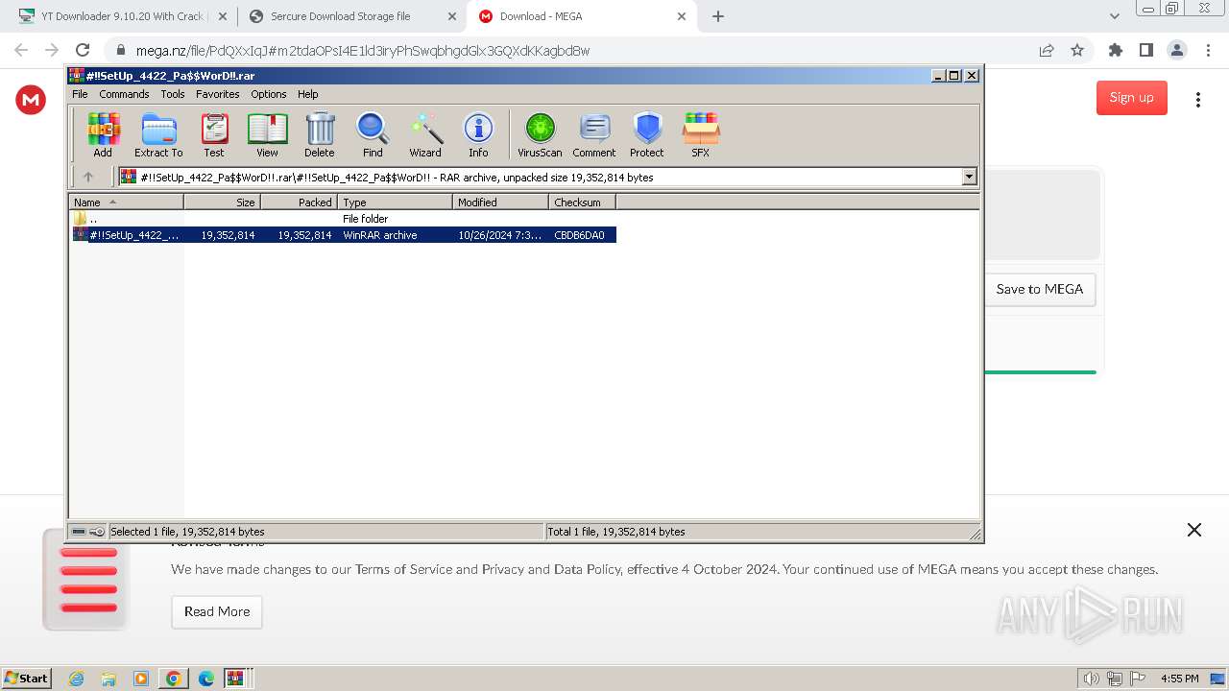Click the Protect shield icon

(x=647, y=134)
